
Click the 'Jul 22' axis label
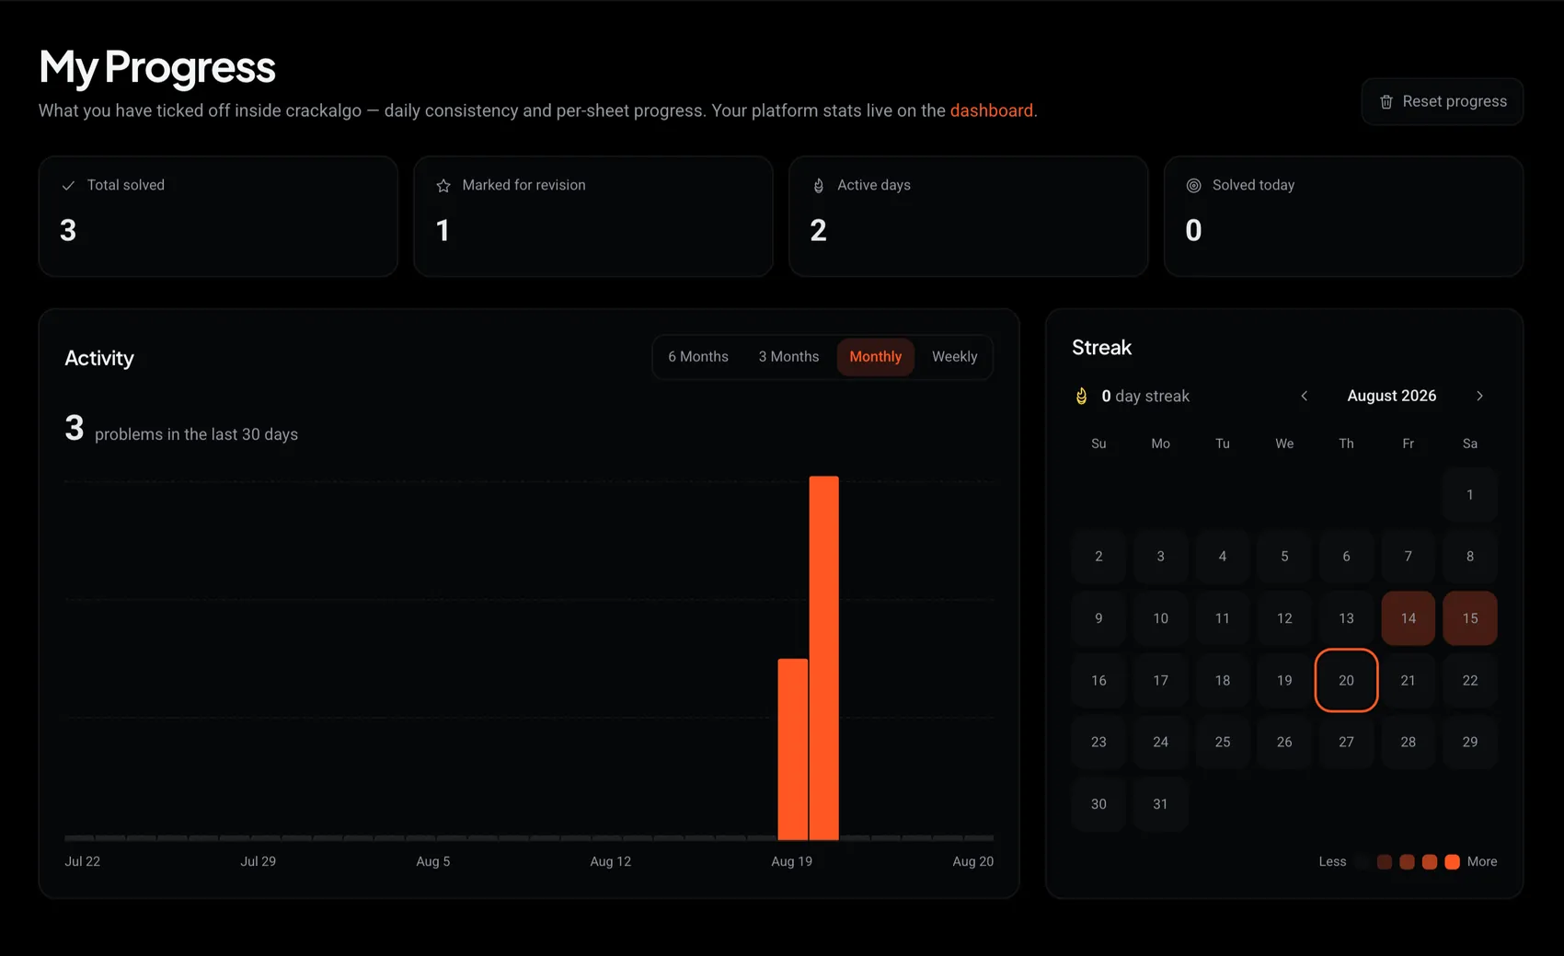pyautogui.click(x=83, y=862)
